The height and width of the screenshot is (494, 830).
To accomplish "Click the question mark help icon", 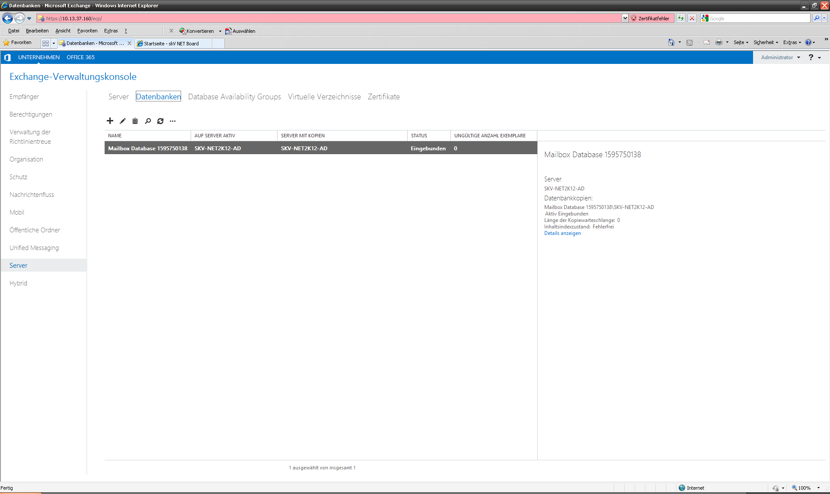I will [x=811, y=57].
